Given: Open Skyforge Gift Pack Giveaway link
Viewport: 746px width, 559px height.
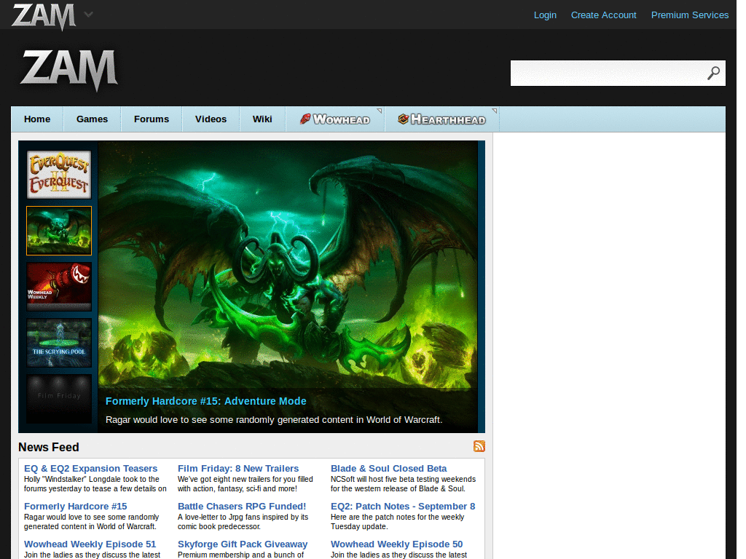Looking at the screenshot, I should [243, 544].
